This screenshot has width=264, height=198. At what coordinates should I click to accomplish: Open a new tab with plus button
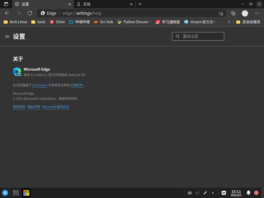(x=140, y=4)
